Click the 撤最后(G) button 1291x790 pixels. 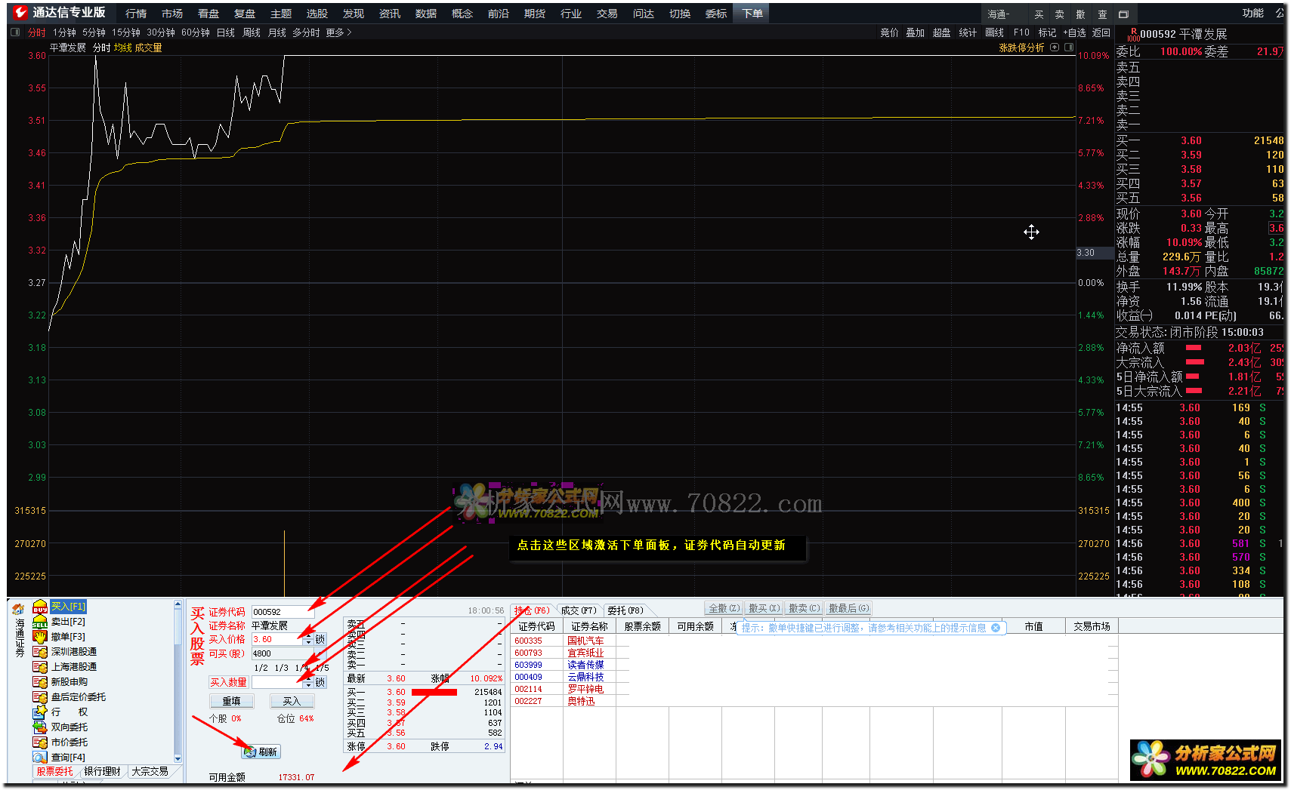(848, 608)
